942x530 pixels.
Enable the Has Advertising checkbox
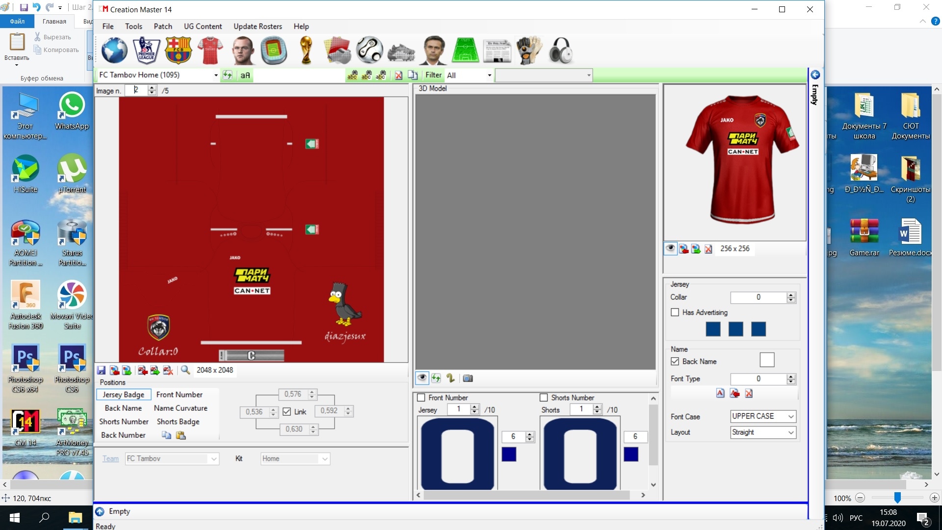click(x=675, y=313)
